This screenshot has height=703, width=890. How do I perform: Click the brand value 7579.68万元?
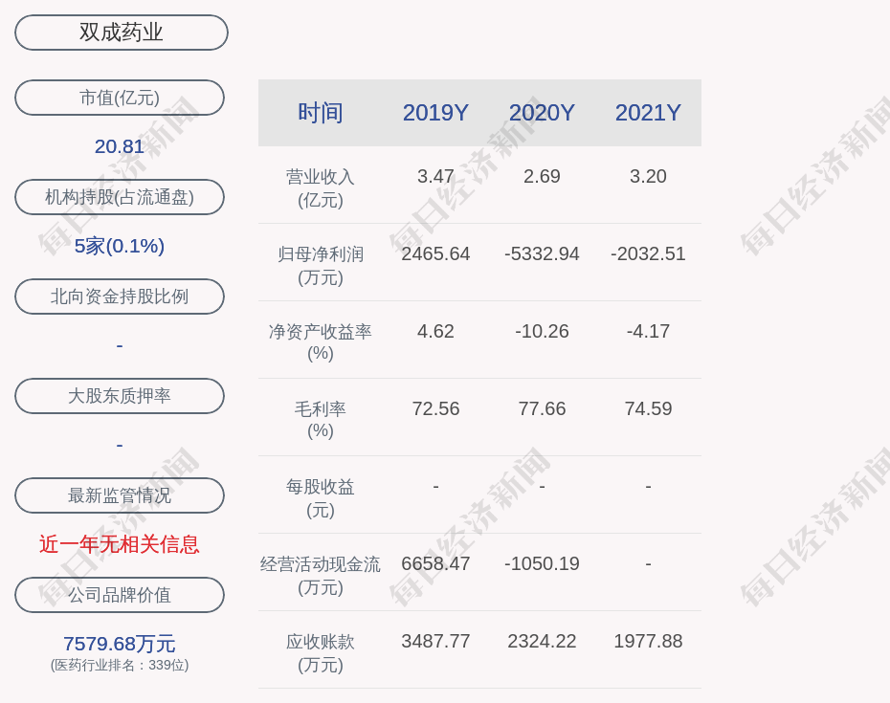120,644
